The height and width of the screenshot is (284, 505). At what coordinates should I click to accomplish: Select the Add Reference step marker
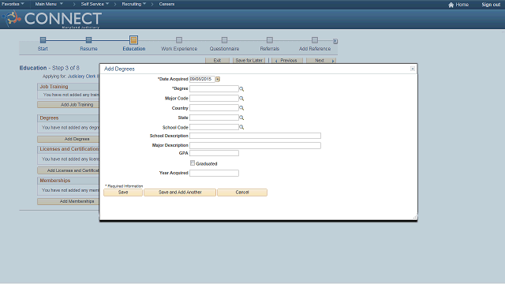click(x=315, y=40)
